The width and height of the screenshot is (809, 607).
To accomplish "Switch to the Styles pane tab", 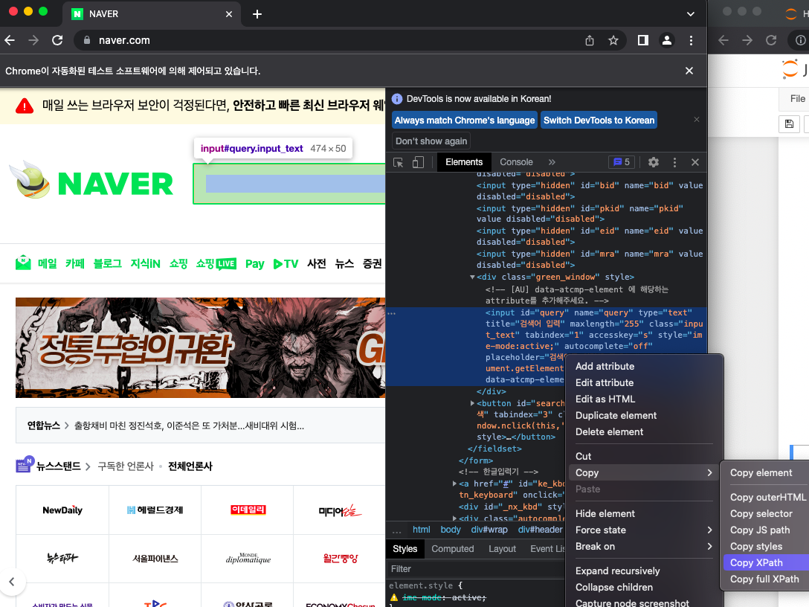I will 404,549.
